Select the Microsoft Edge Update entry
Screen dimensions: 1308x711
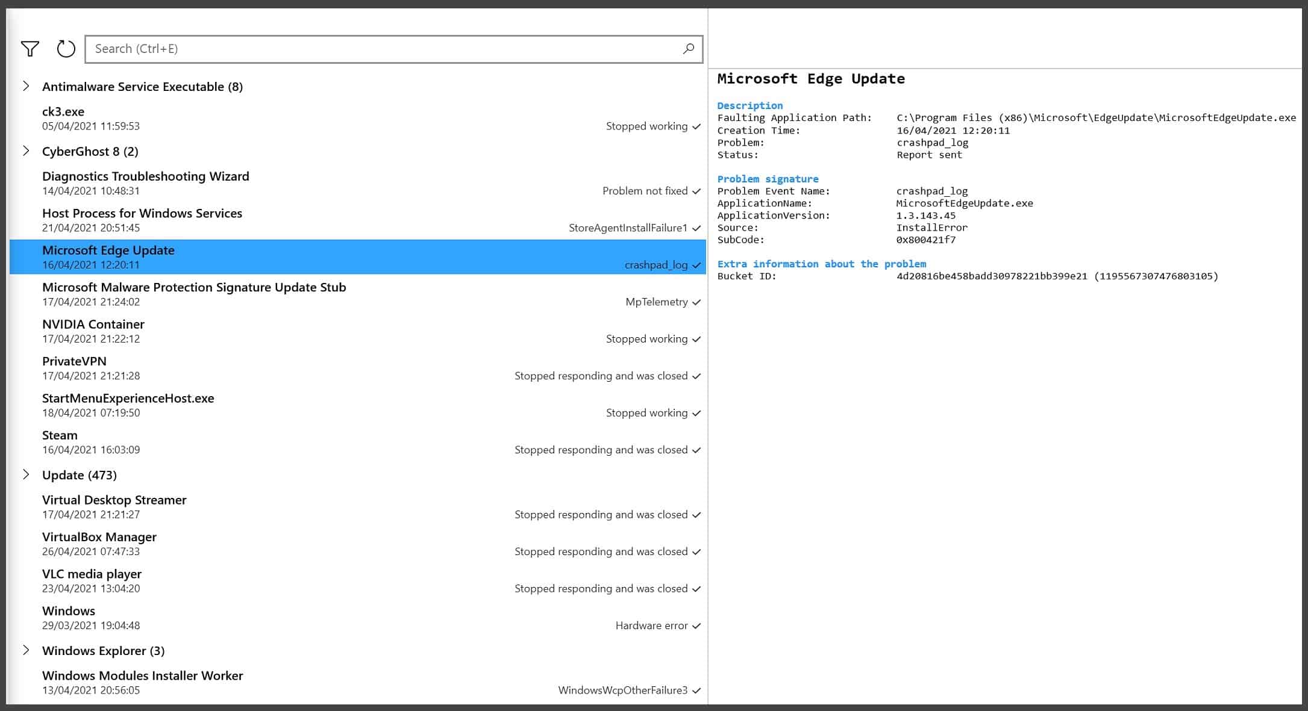pos(358,257)
